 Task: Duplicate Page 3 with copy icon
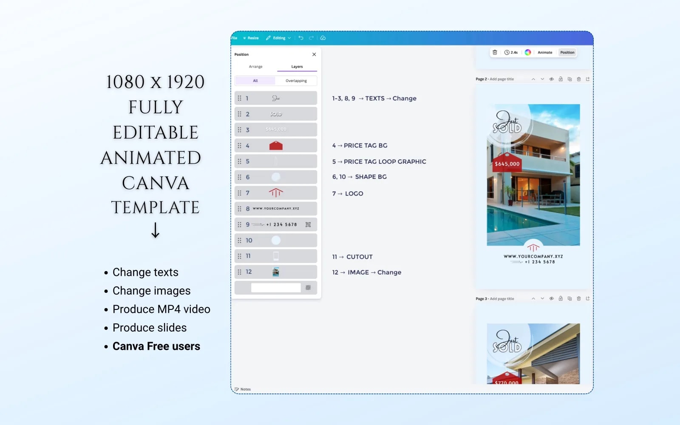pos(569,298)
